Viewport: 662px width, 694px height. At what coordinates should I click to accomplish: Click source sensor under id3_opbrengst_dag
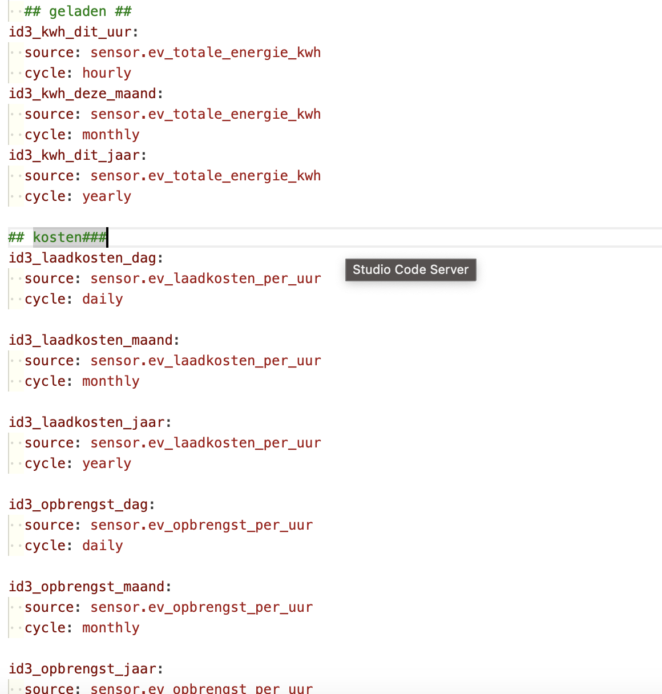[201, 525]
